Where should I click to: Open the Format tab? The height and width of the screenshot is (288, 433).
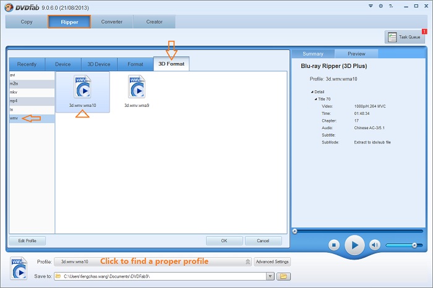(135, 64)
